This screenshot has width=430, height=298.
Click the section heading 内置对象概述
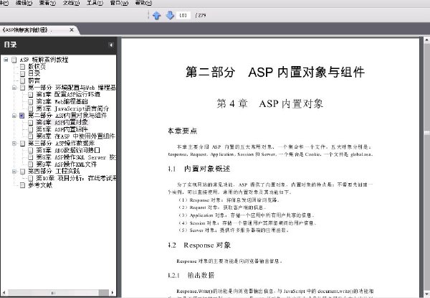[207, 169]
